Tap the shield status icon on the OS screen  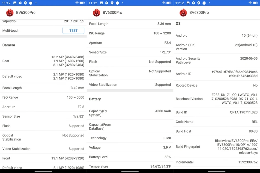pos(199,3)
